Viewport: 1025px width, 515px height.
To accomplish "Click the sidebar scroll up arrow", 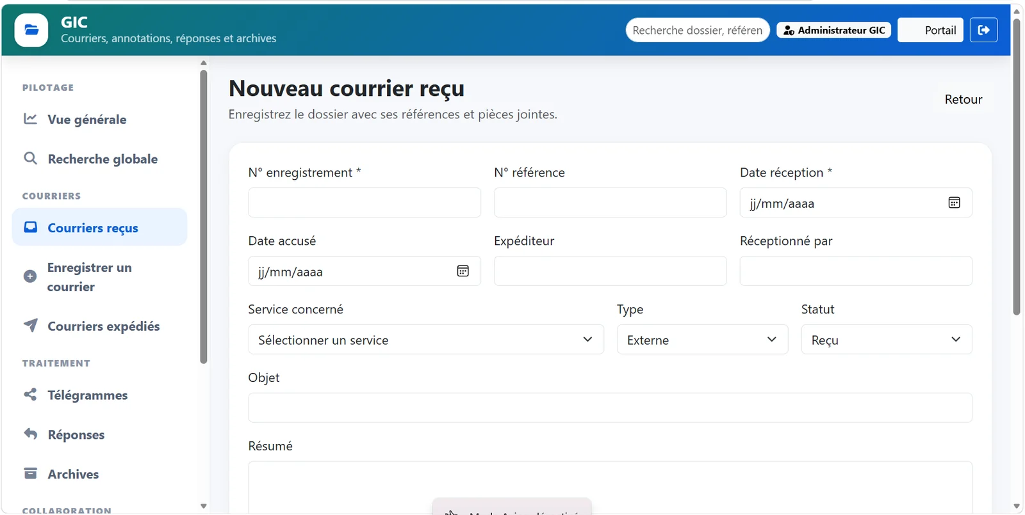I will pos(204,63).
